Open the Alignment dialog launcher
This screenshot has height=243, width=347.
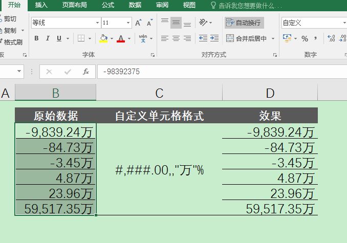(275, 55)
